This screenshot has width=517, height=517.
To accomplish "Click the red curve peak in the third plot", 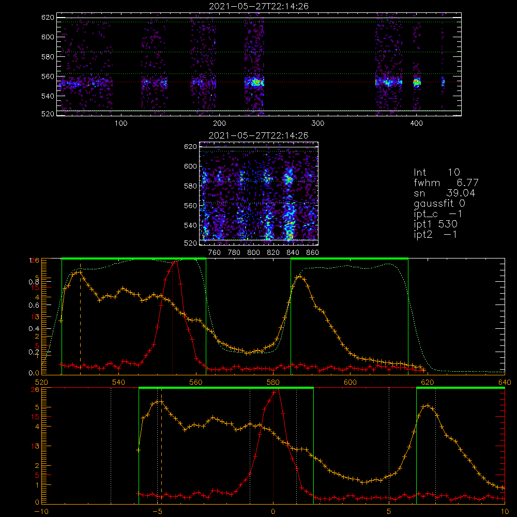I will tap(176, 261).
